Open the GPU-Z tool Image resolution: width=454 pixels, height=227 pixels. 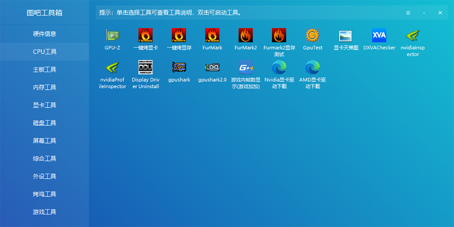coord(112,36)
